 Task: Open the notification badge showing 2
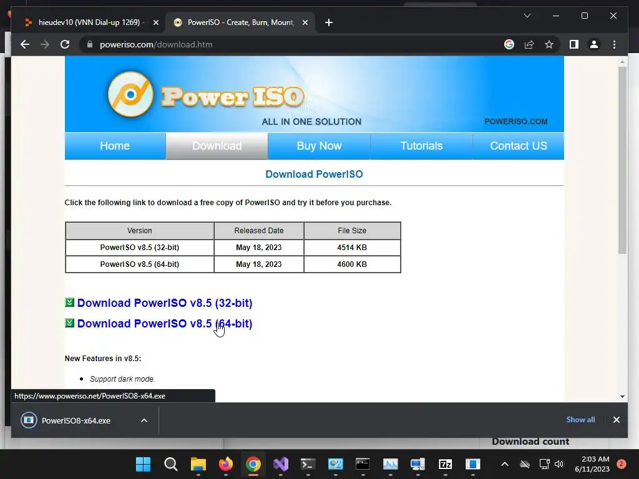pos(622,464)
